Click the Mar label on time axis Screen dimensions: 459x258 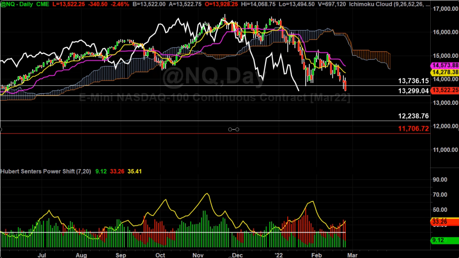(352, 255)
